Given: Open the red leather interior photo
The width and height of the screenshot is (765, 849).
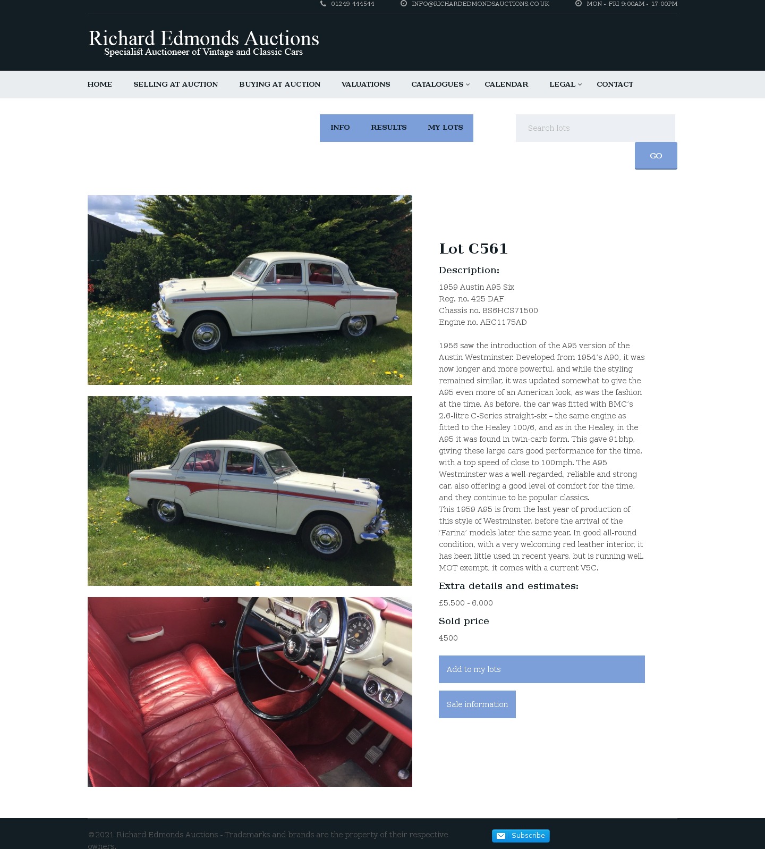Looking at the screenshot, I should click(250, 692).
